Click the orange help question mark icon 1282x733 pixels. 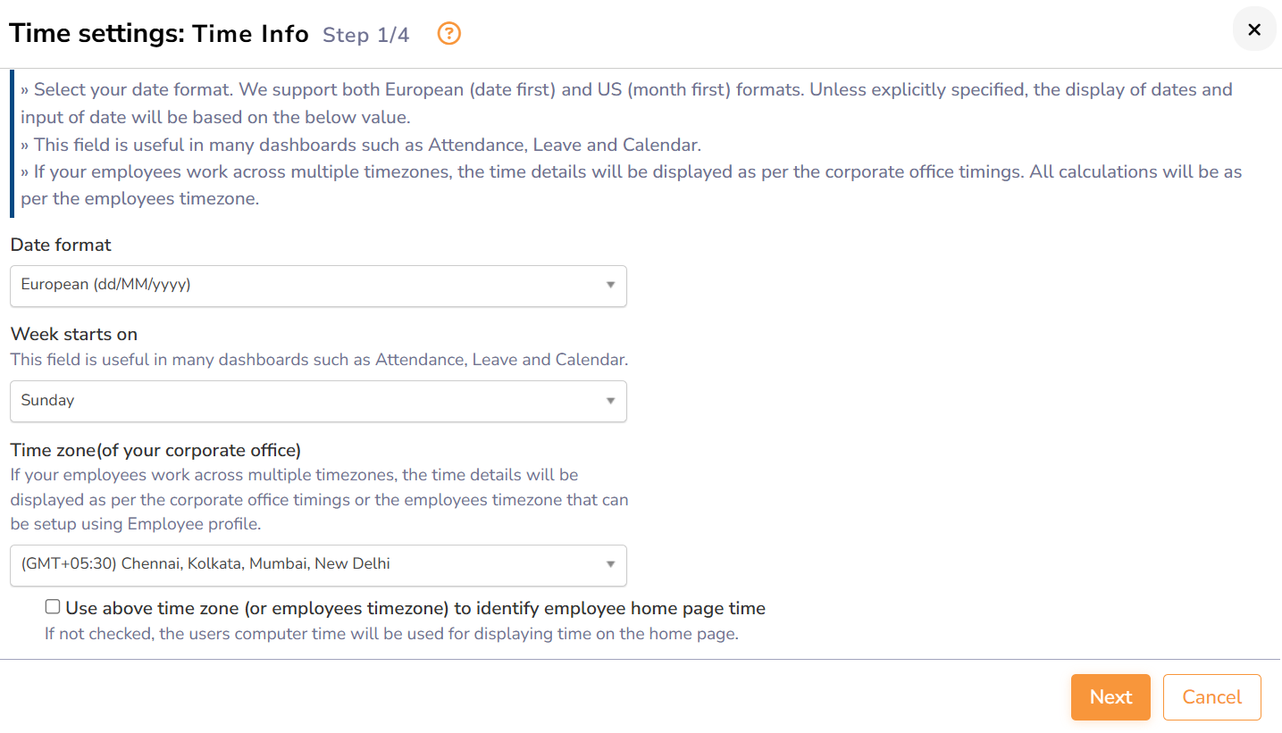coord(449,34)
